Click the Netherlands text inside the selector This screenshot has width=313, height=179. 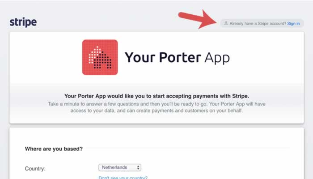(114, 167)
